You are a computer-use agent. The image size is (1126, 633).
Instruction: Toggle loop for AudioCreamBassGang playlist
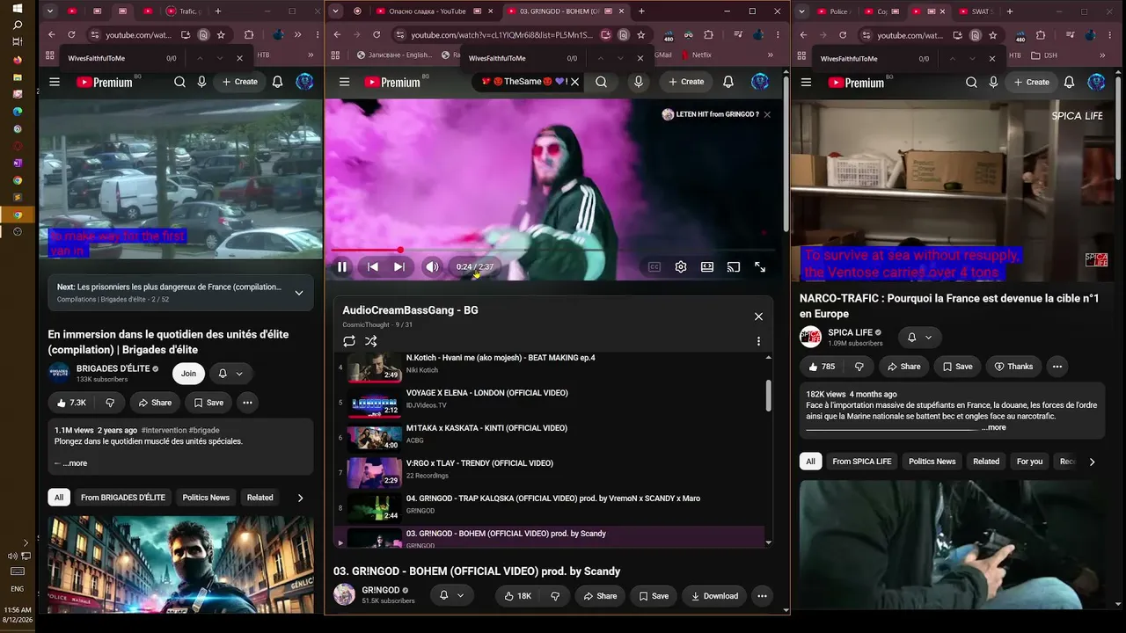point(349,341)
